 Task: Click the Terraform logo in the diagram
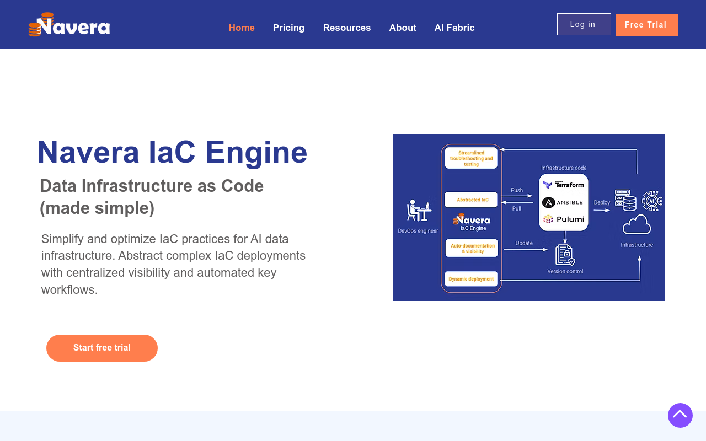563,185
